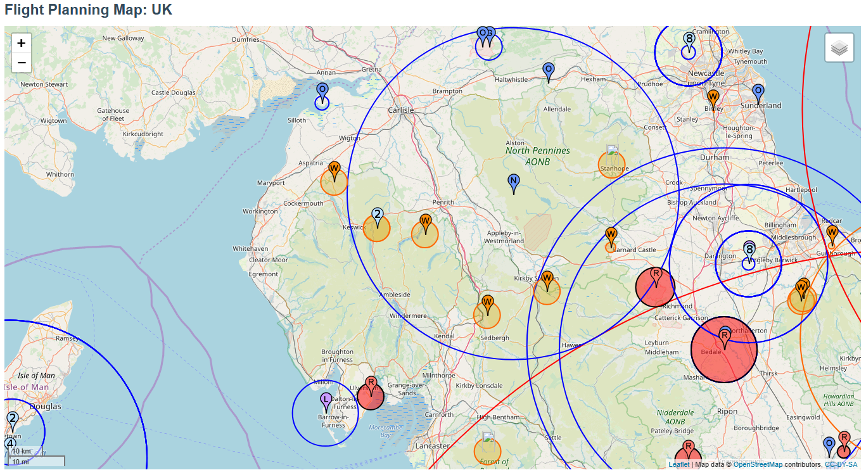Click the Douglas label on Isle of Man

47,406
